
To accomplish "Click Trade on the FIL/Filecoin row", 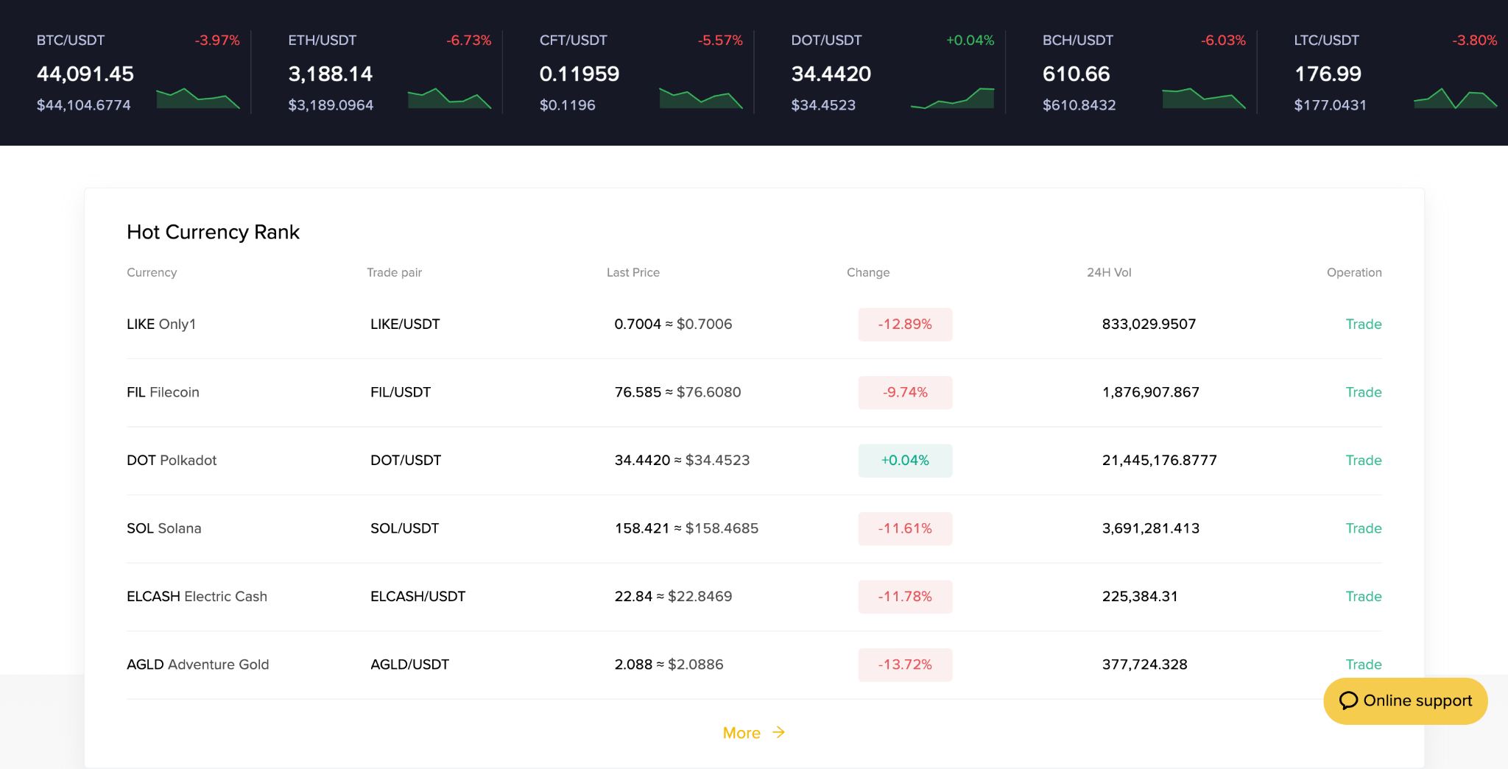I will tap(1364, 392).
